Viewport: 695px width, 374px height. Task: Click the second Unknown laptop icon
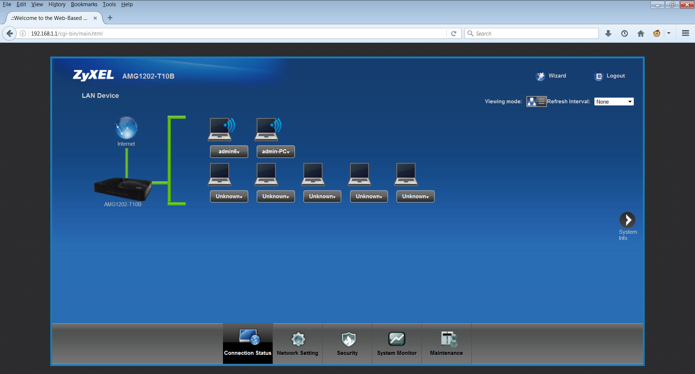pos(266,174)
